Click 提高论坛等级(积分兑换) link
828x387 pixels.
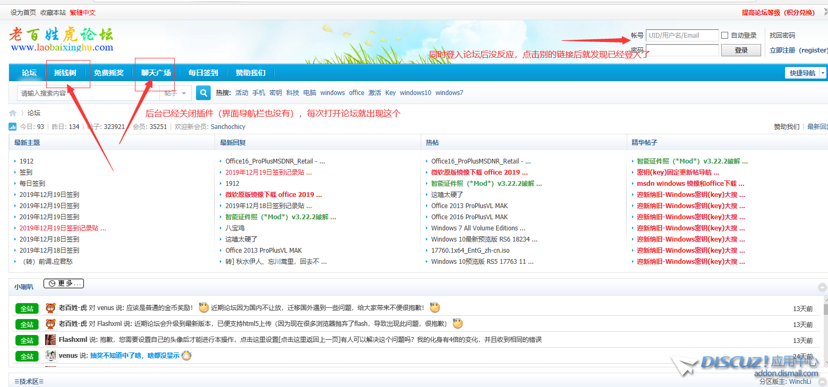pyautogui.click(x=778, y=12)
